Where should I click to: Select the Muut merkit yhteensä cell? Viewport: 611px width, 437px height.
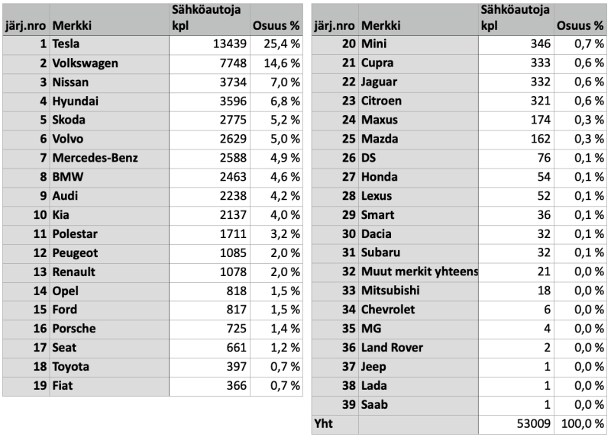419,272
